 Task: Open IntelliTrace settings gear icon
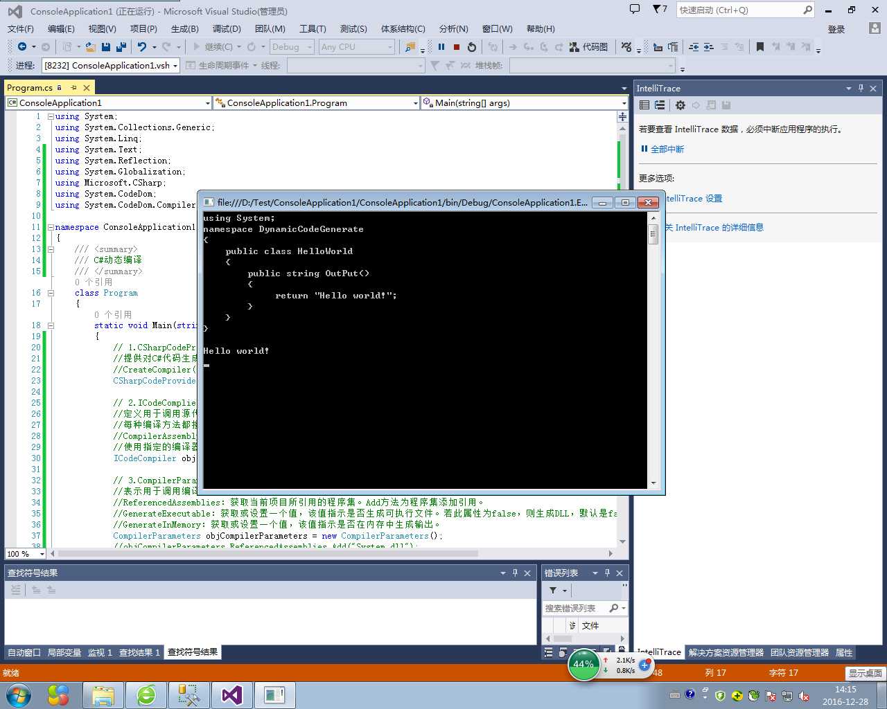coord(680,105)
